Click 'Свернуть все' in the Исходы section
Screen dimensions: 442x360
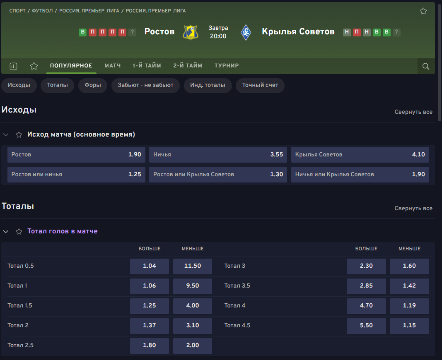tap(413, 112)
